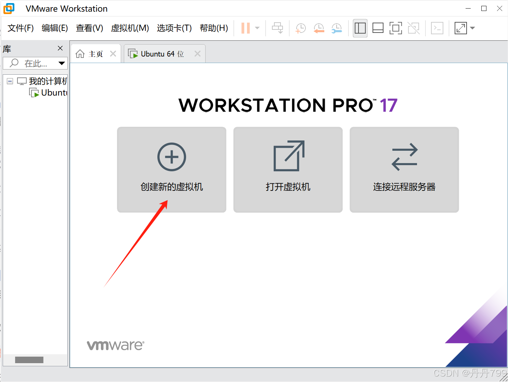Open the dropdown arrow next to the pause button
508x382 pixels.
(258, 28)
